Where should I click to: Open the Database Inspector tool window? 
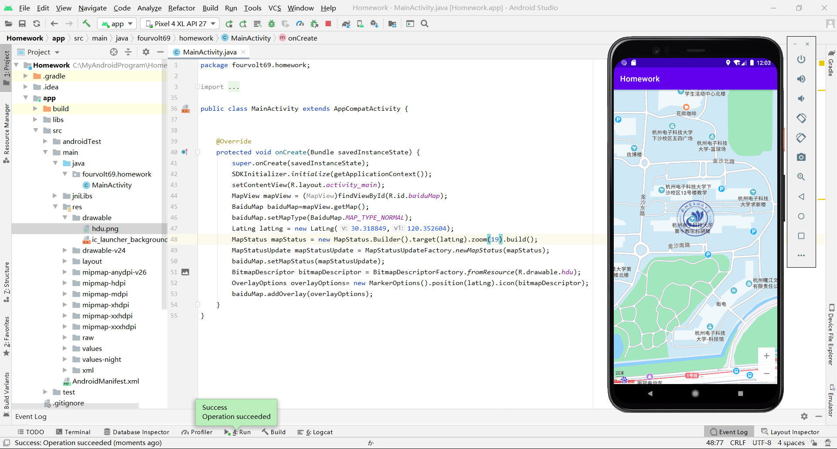click(136, 432)
